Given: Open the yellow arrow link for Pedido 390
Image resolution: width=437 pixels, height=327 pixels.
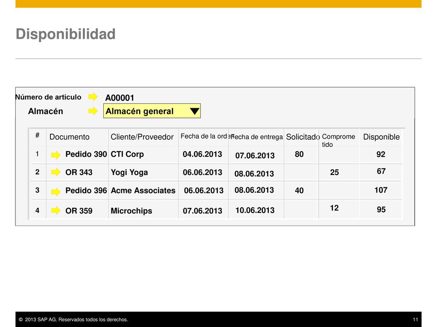Looking at the screenshot, I should [56, 155].
